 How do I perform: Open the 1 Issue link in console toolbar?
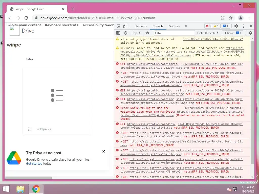[x=233, y=33]
